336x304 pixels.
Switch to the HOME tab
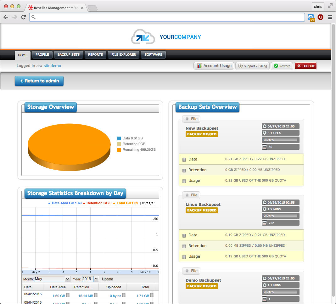coord(23,55)
